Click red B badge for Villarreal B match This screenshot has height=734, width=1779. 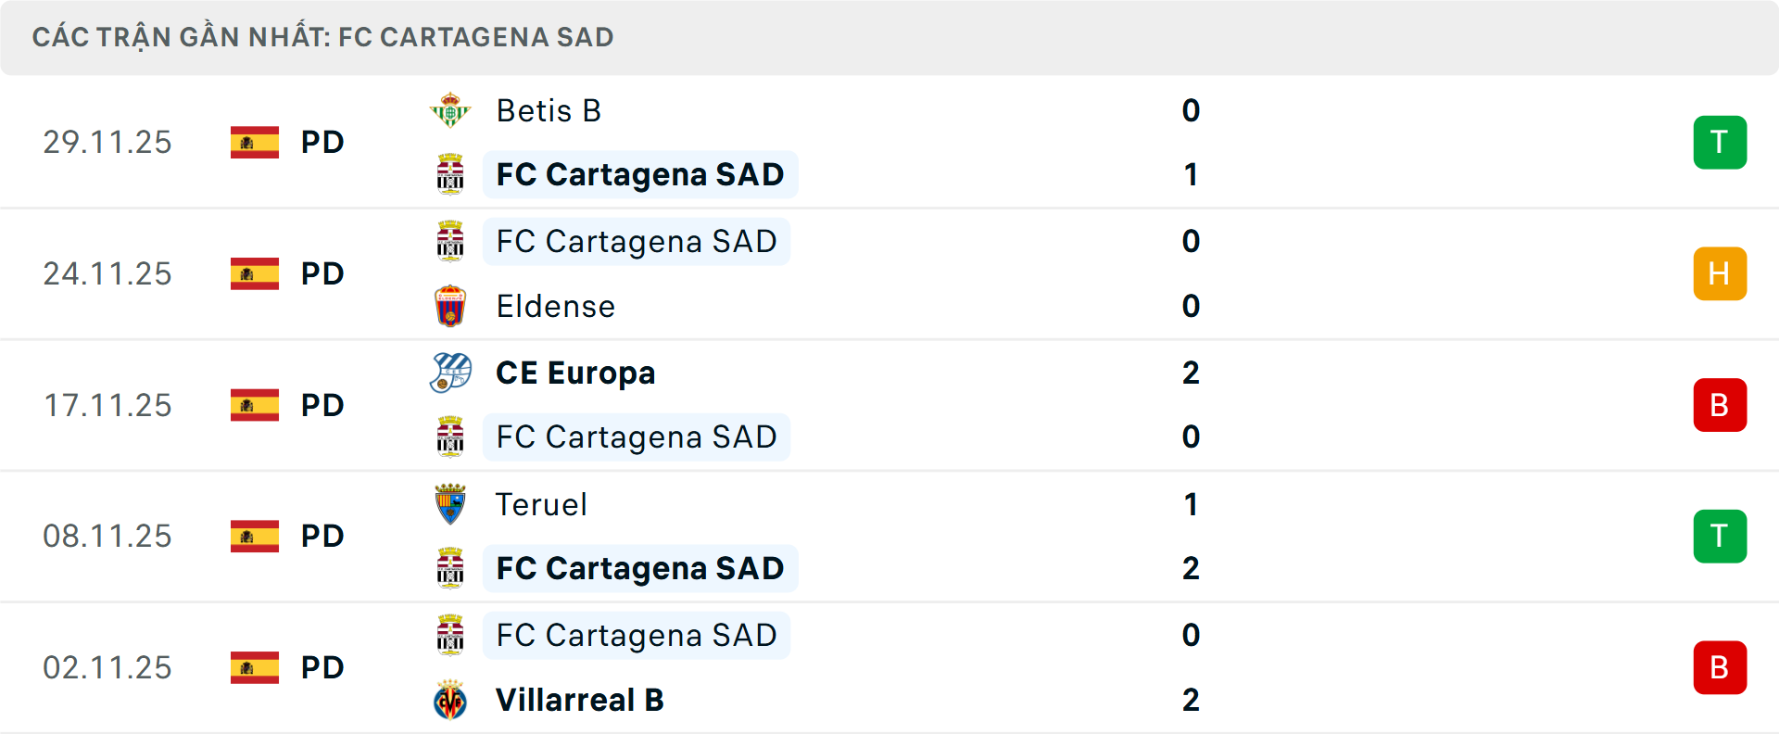[1720, 667]
